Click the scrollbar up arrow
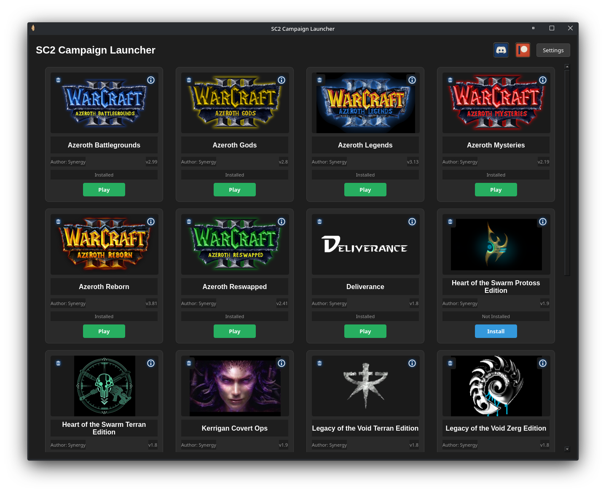Screen dimensions: 606x493 coord(567,67)
